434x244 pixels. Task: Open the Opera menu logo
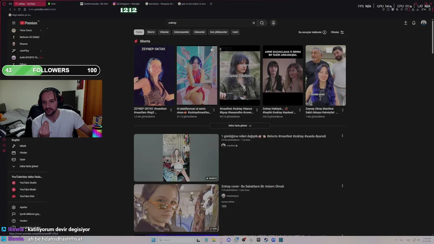click(4, 4)
